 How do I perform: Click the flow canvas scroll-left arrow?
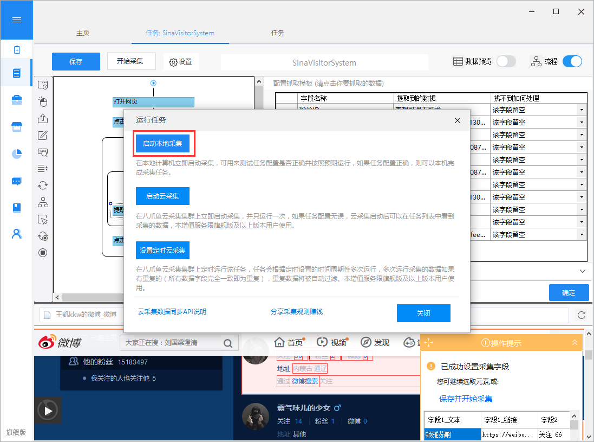point(57,297)
